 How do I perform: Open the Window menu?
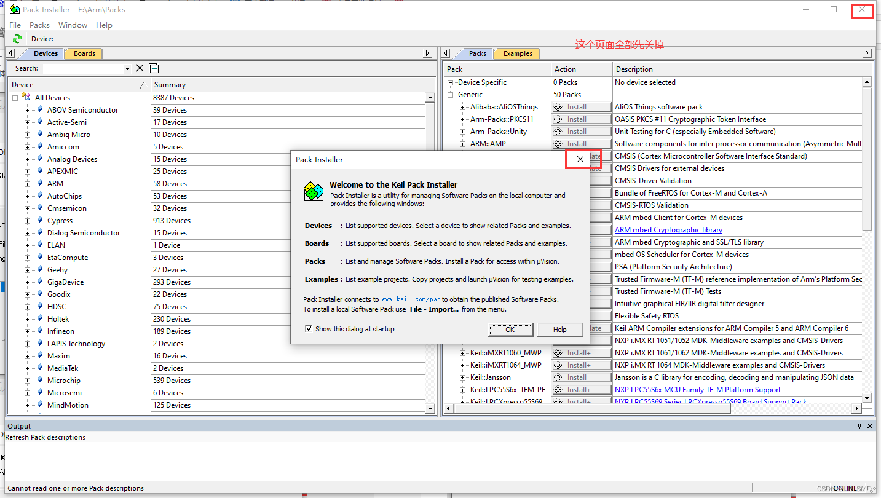coord(73,25)
